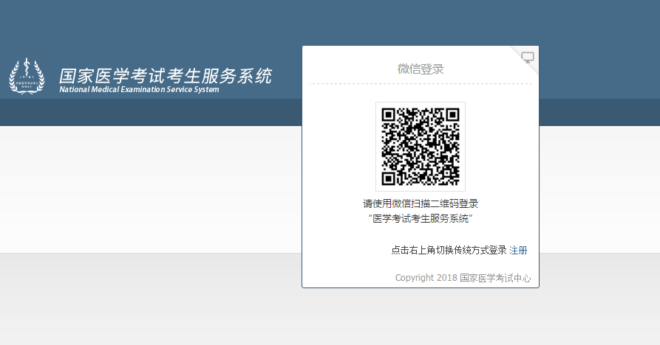Click the WeChat login QR code
Image resolution: width=660 pixels, height=345 pixels.
tap(421, 147)
